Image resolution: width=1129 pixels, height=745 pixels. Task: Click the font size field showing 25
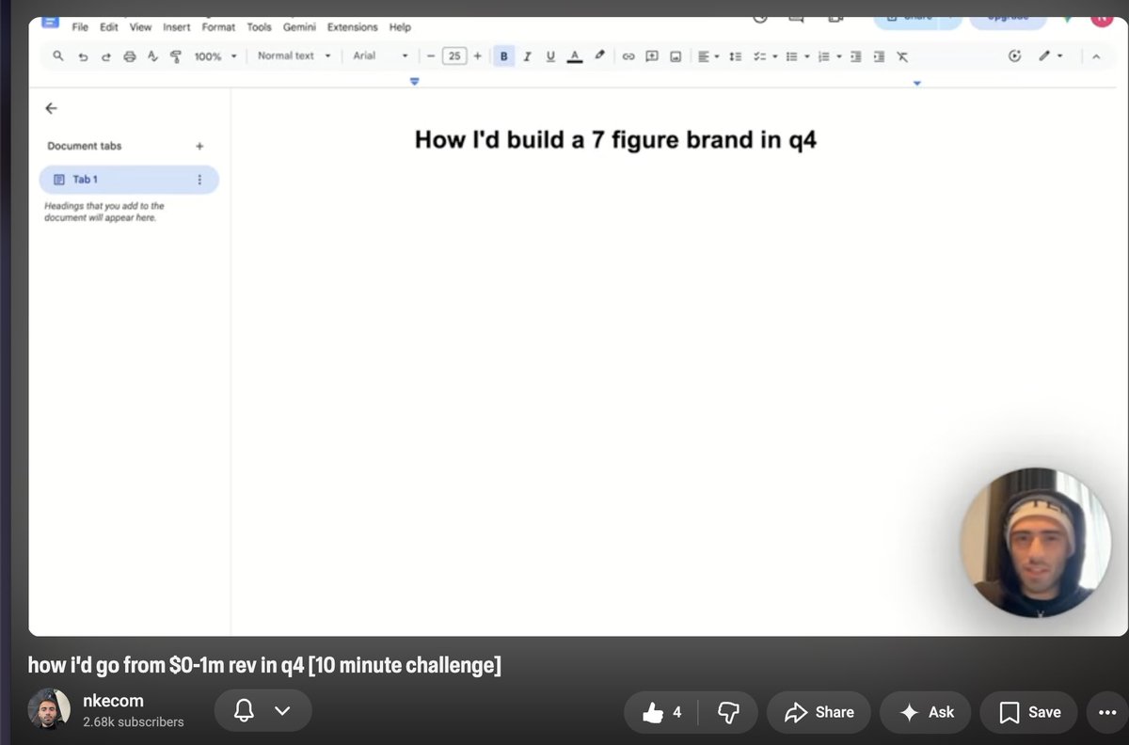[454, 56]
